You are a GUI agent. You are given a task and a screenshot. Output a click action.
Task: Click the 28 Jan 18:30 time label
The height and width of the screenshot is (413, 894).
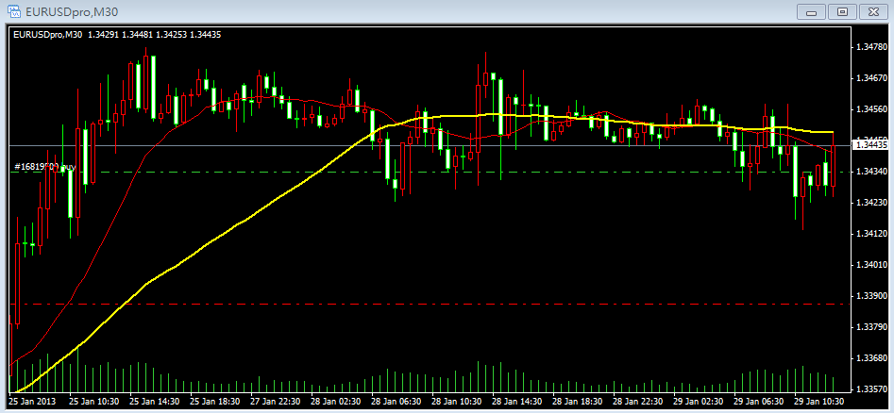pyautogui.click(x=578, y=401)
